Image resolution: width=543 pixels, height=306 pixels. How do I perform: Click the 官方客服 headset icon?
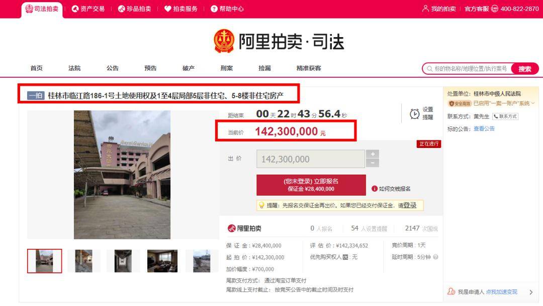pyautogui.click(x=494, y=9)
